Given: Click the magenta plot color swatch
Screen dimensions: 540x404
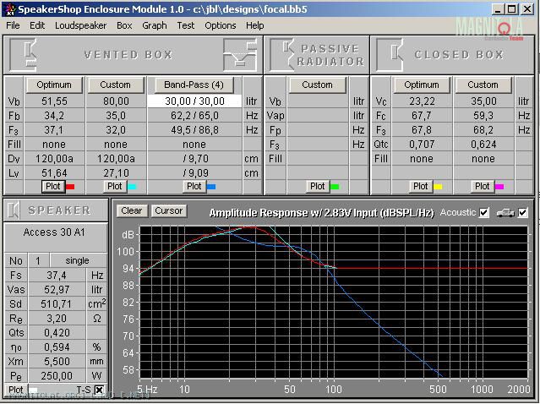Looking at the screenshot, I should point(499,187).
